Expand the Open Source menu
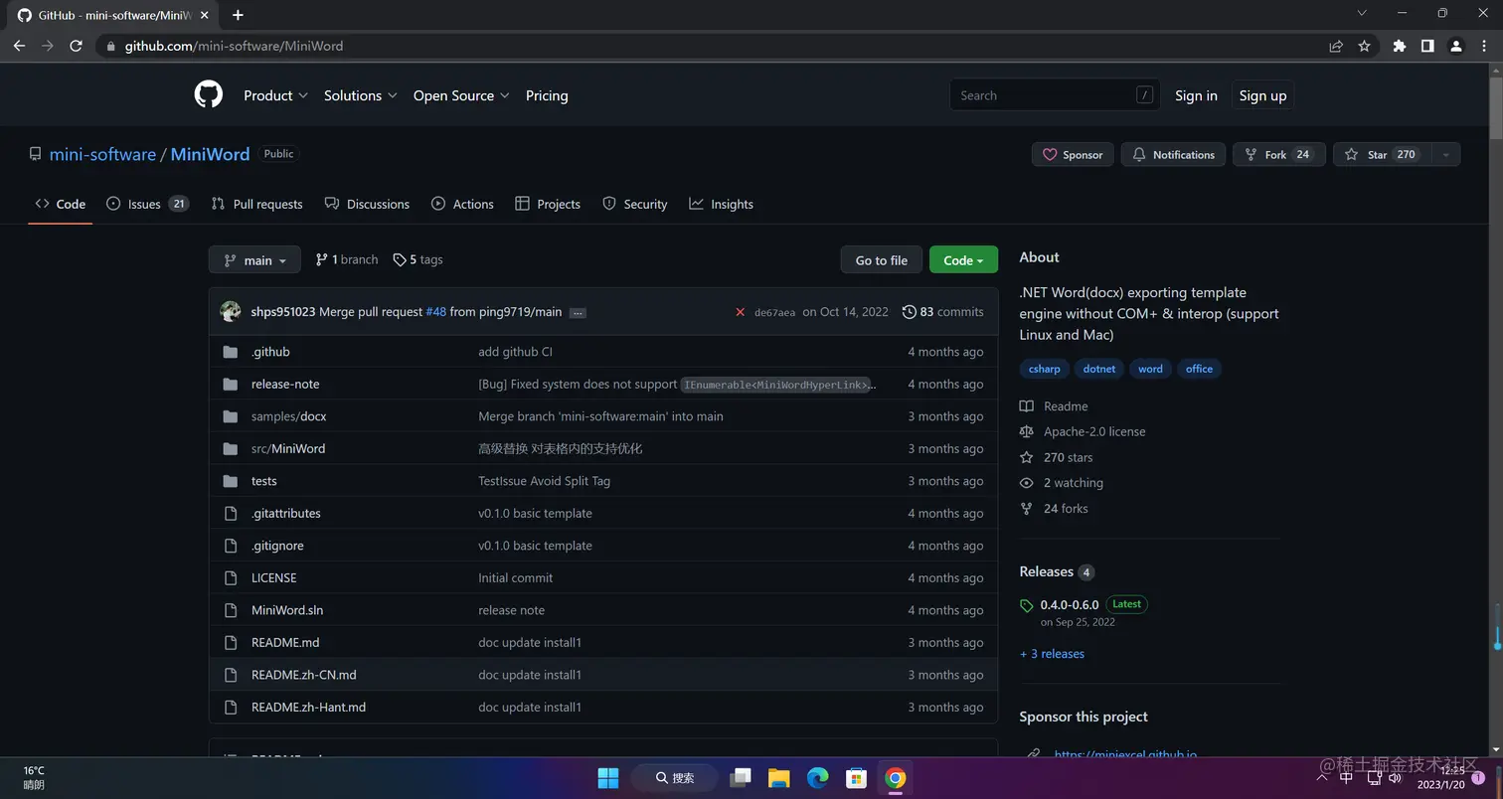The image size is (1503, 799). pyautogui.click(x=461, y=95)
